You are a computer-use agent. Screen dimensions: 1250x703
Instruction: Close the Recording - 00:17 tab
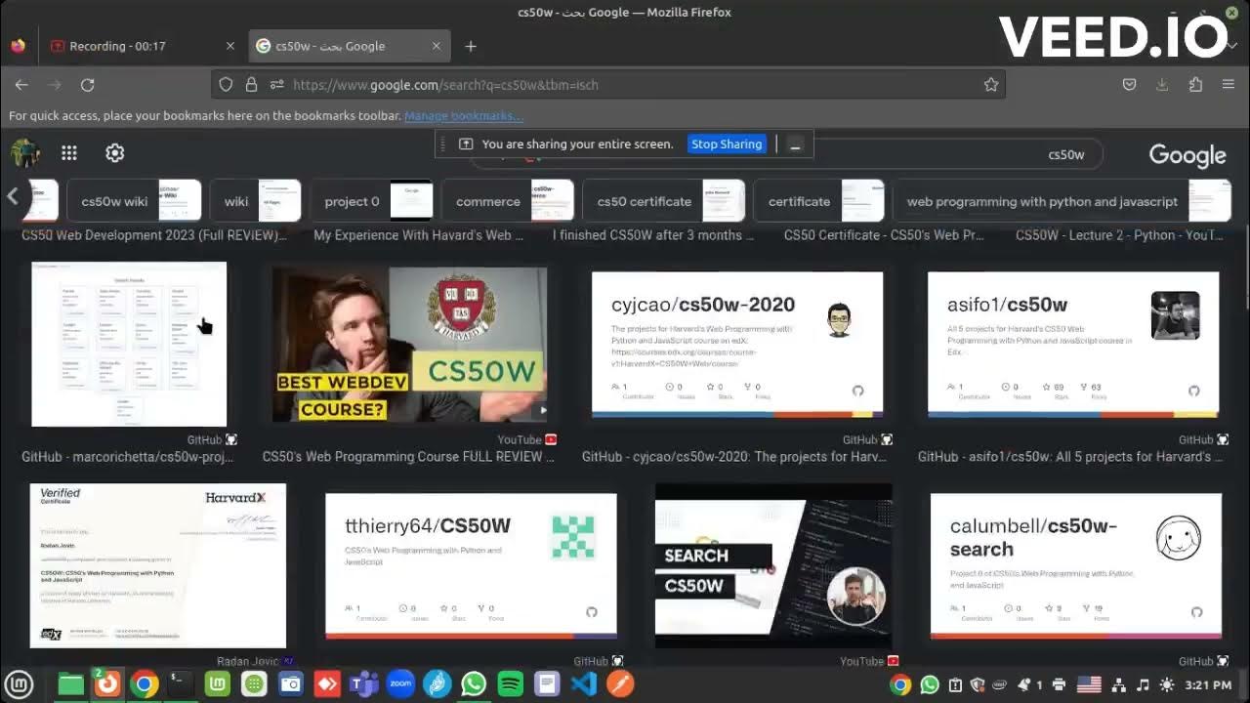click(x=230, y=46)
